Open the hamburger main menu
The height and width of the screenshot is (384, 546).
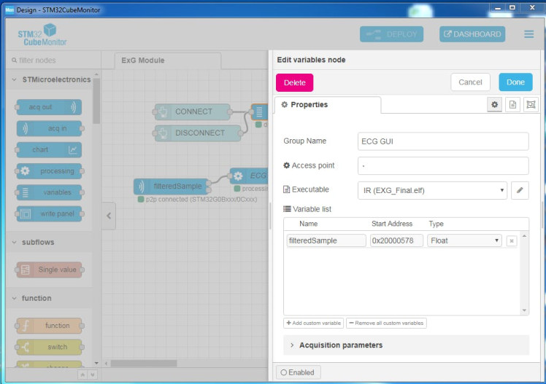coord(528,34)
